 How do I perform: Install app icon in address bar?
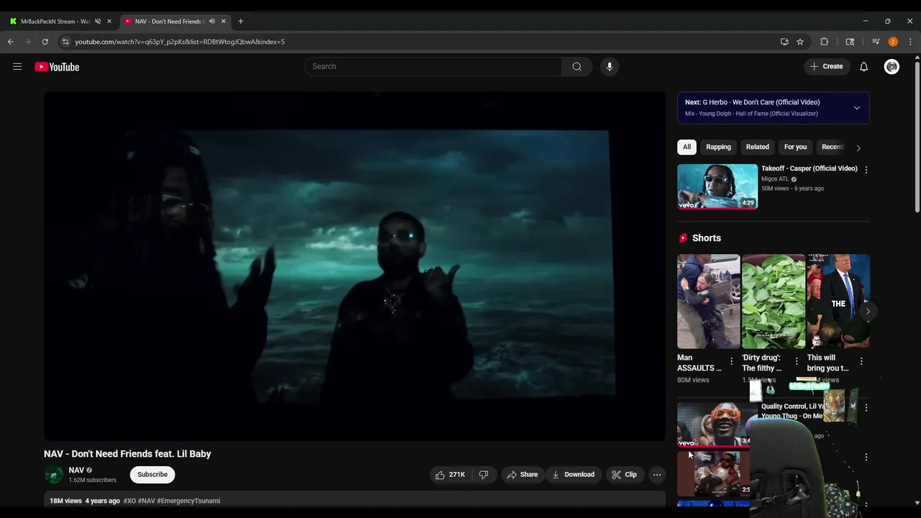[x=784, y=42]
